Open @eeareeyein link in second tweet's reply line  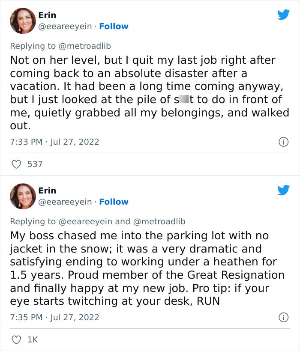[x=85, y=221]
